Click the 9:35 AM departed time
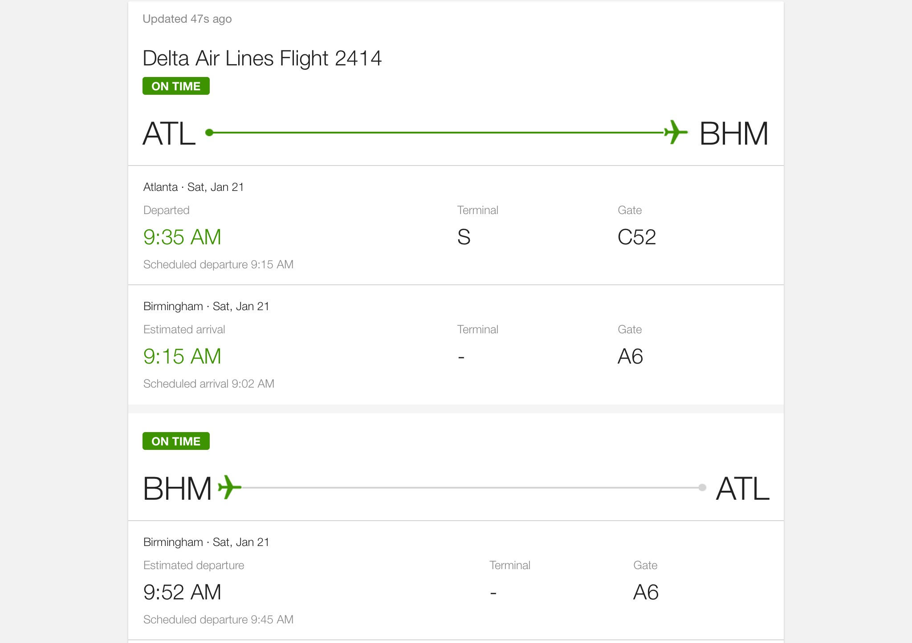The image size is (912, 643). (x=182, y=237)
